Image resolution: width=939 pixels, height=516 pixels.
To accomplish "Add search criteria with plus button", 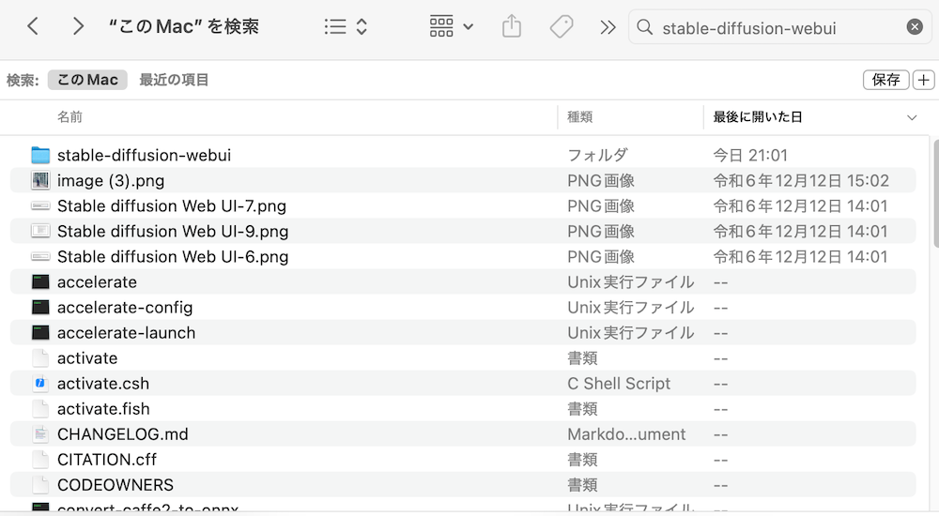I will point(923,80).
